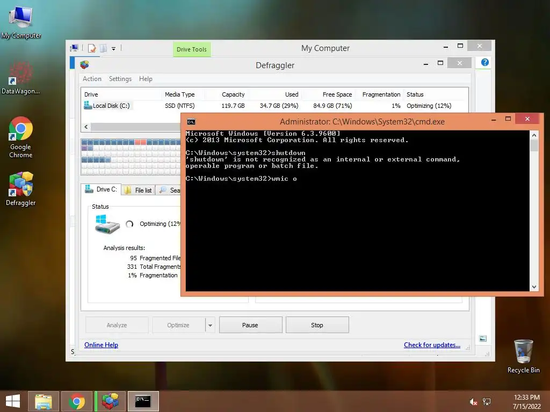Viewport: 550px width, 412px height.
Task: Click the Properties quick access icon
Action: pos(92,48)
